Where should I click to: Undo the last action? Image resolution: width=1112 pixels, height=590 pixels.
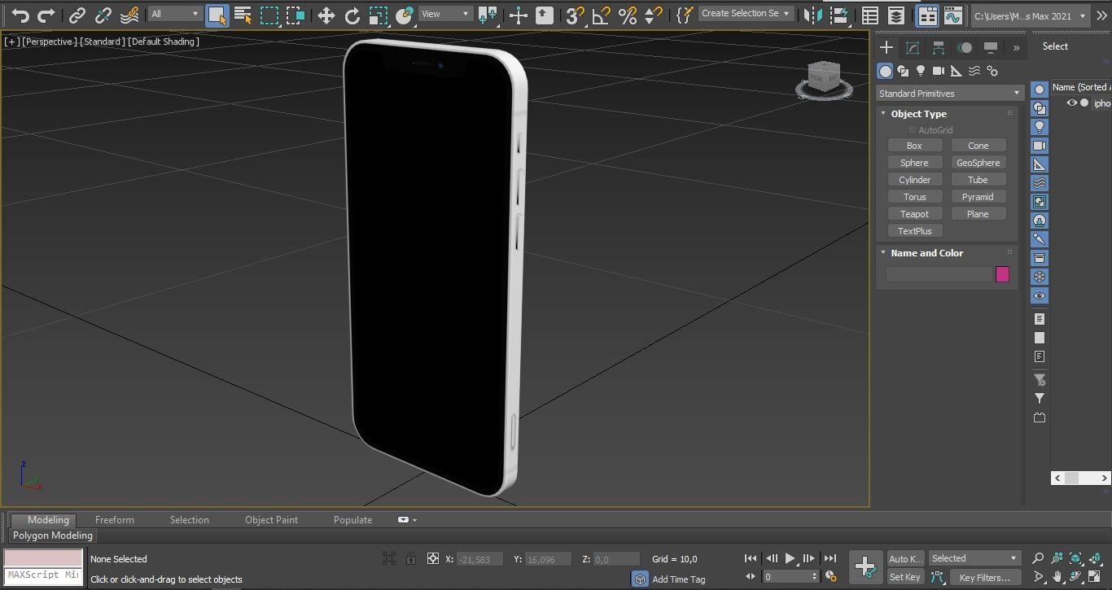tap(20, 15)
